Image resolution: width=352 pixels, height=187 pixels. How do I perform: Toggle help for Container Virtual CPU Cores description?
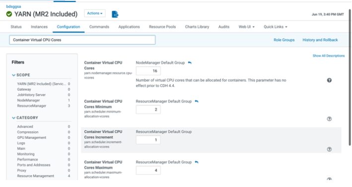pos(329,80)
